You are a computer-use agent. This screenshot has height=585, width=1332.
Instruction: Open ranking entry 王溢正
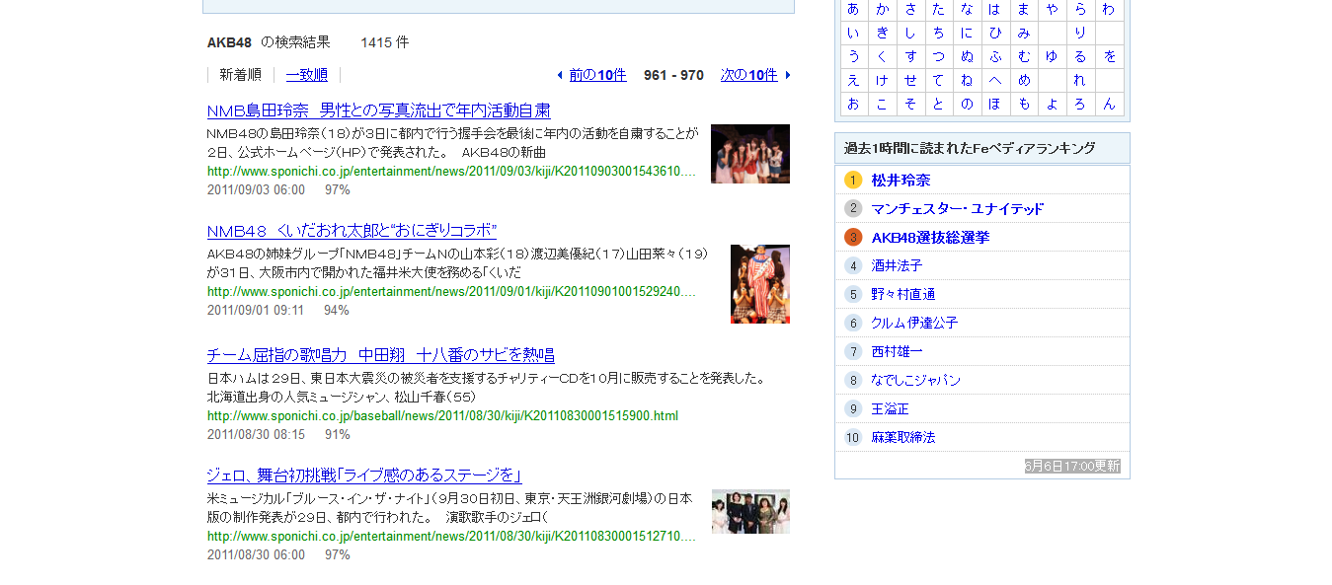pyautogui.click(x=890, y=408)
